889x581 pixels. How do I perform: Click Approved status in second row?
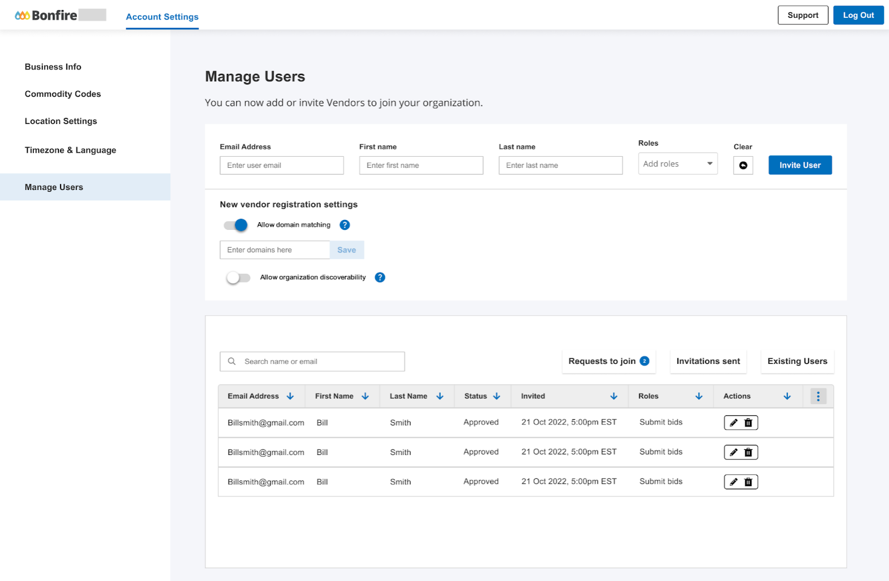[x=481, y=452]
